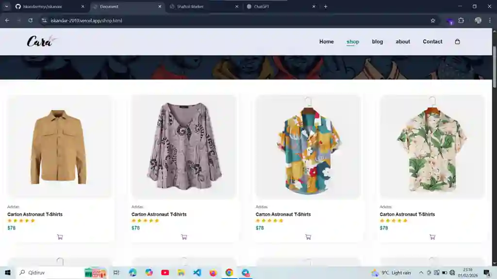Bookmark this page with the star icon
The height and width of the screenshot is (279, 497).
(x=433, y=20)
